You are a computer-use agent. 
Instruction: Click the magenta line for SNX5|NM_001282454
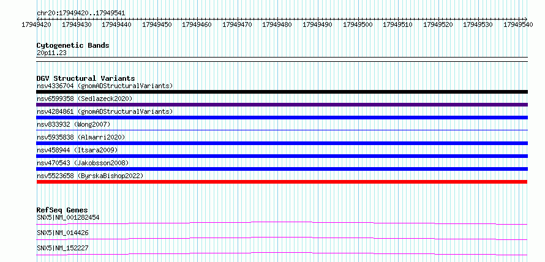(x=282, y=223)
